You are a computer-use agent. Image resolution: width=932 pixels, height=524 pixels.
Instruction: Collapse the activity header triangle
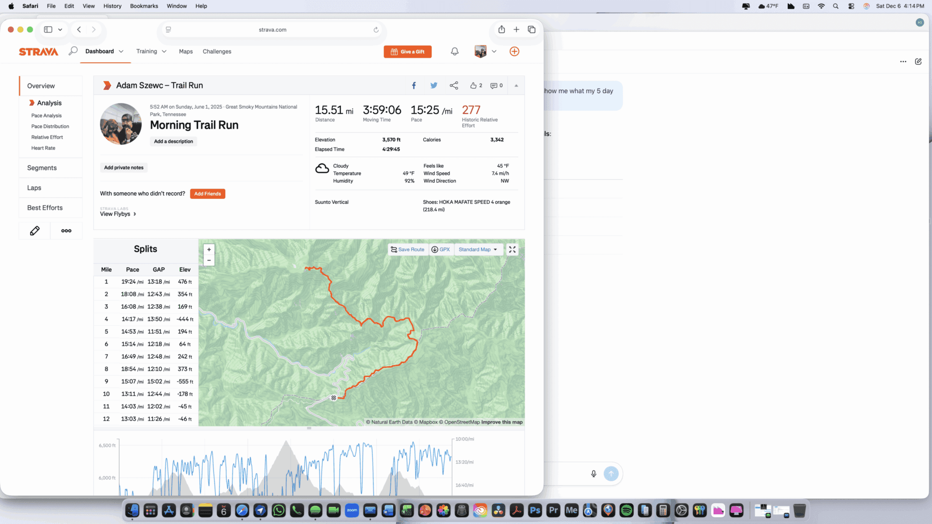click(x=516, y=86)
